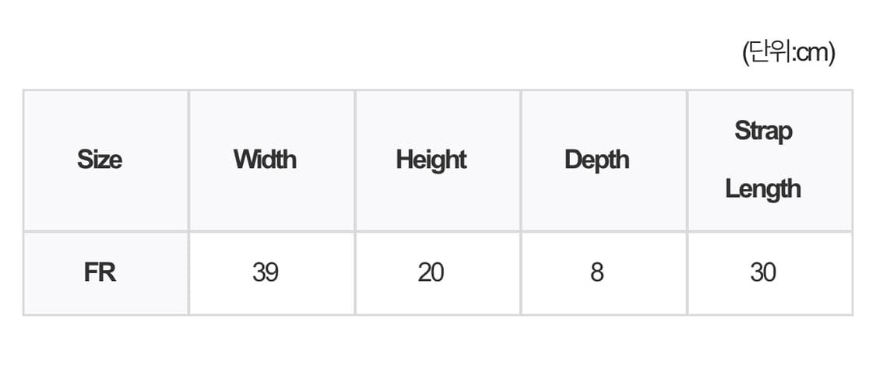The width and height of the screenshot is (876, 365).
Task: Click the word "Length" in the header
Action: pyautogui.click(x=762, y=188)
